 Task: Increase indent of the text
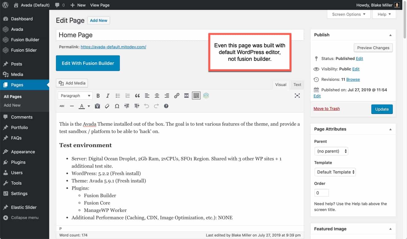tap(137, 106)
